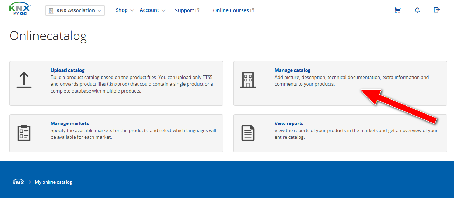Image resolution: width=454 pixels, height=198 pixels.
Task: Expand the Shop menu
Action: (125, 10)
